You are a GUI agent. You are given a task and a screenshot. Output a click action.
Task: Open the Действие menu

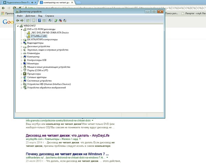point(30,16)
